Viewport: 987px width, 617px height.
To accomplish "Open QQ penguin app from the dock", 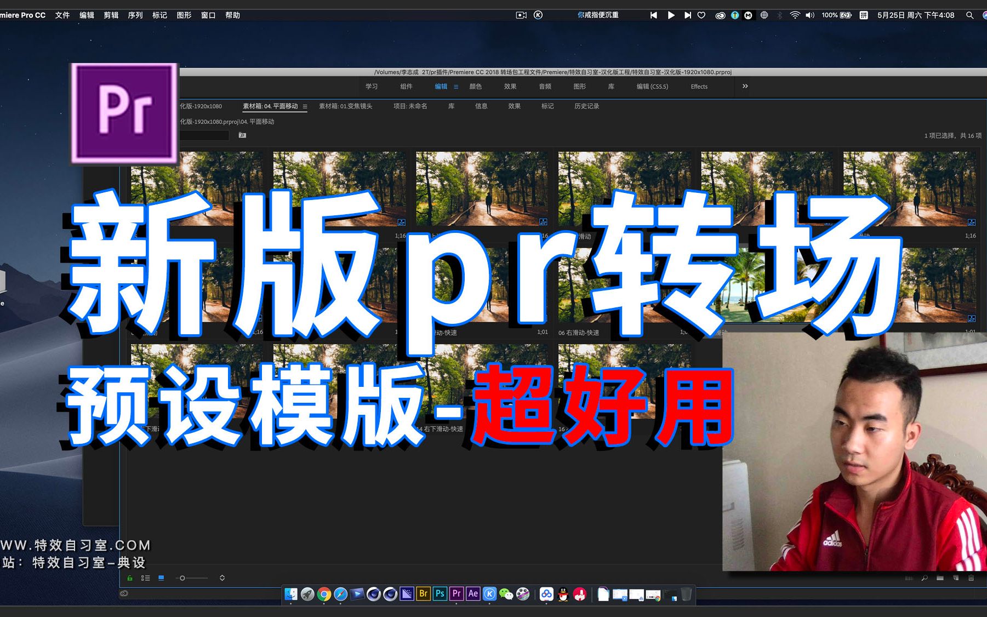I will [563, 594].
